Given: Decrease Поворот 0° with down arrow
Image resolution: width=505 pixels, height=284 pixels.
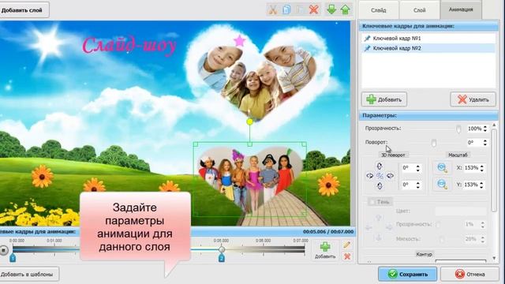Looking at the screenshot, I should click(x=485, y=144).
